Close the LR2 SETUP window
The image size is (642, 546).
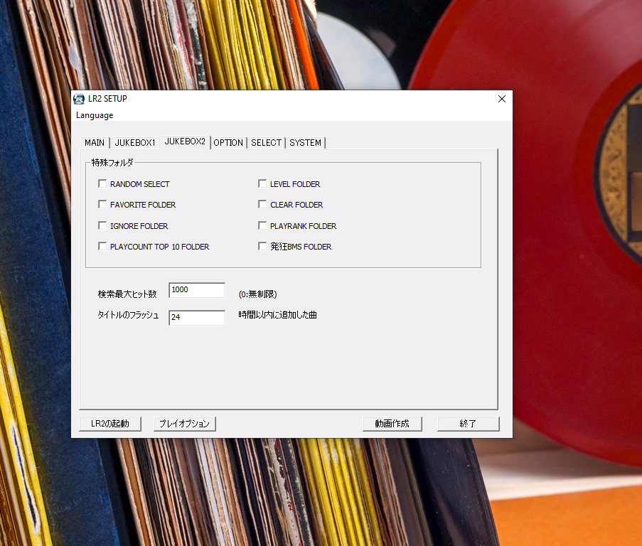[x=501, y=99]
